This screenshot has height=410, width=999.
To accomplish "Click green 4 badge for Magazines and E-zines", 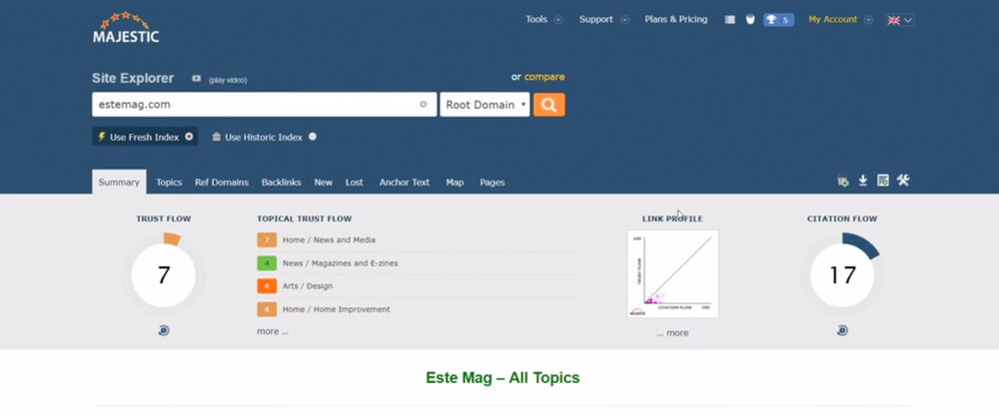I will (x=267, y=263).
